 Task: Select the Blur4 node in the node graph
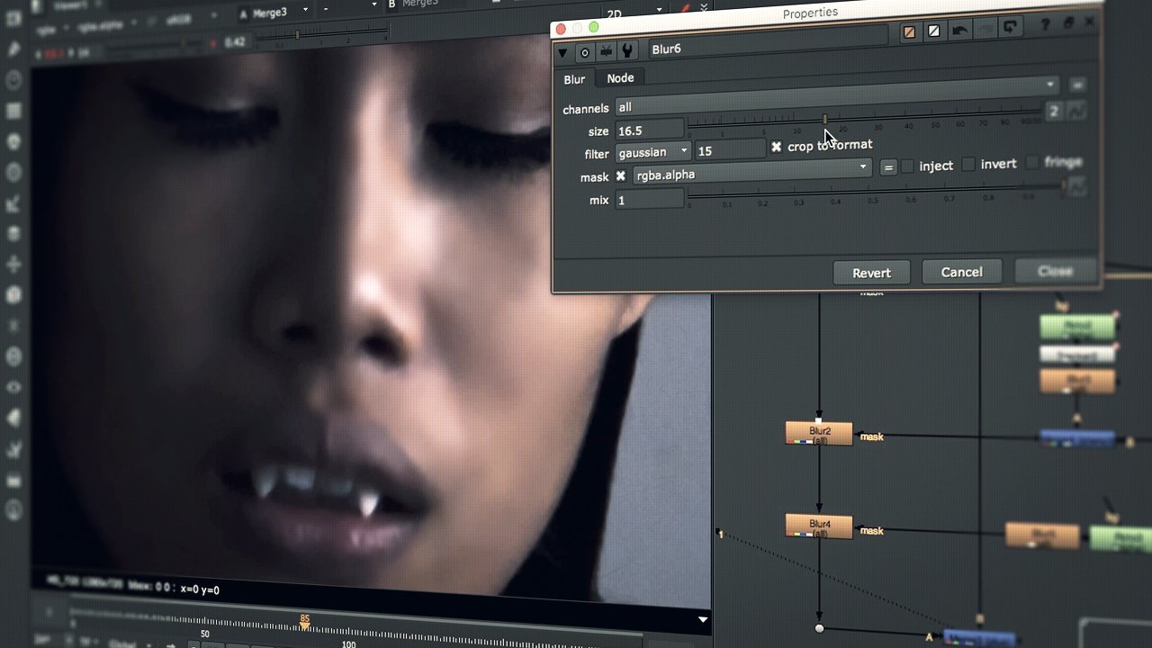pyautogui.click(x=817, y=526)
